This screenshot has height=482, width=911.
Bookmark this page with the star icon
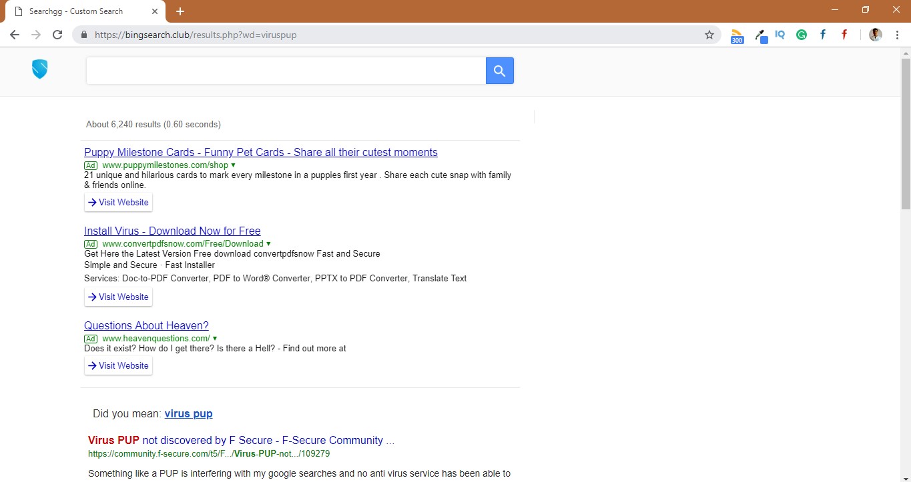[709, 35]
